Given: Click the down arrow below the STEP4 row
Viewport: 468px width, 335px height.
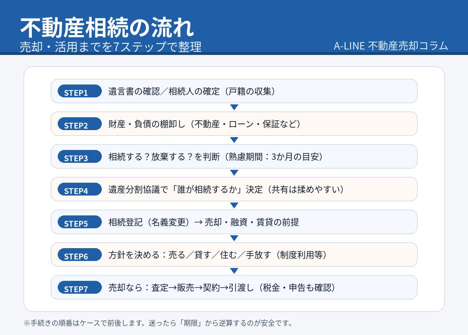Looking at the screenshot, I should tap(234, 206).
